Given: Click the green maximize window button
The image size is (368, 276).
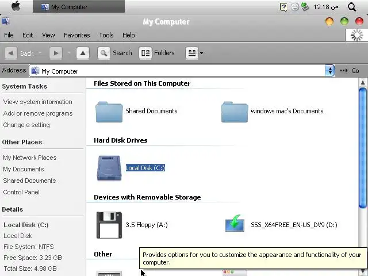Looking at the screenshot, I should coord(344,21).
